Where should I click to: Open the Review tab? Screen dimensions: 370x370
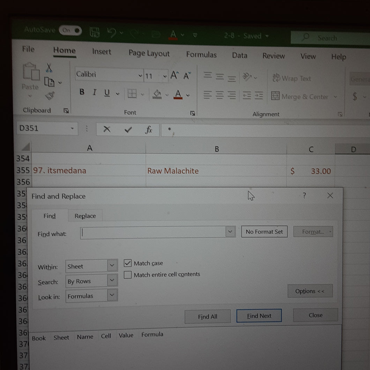274,56
